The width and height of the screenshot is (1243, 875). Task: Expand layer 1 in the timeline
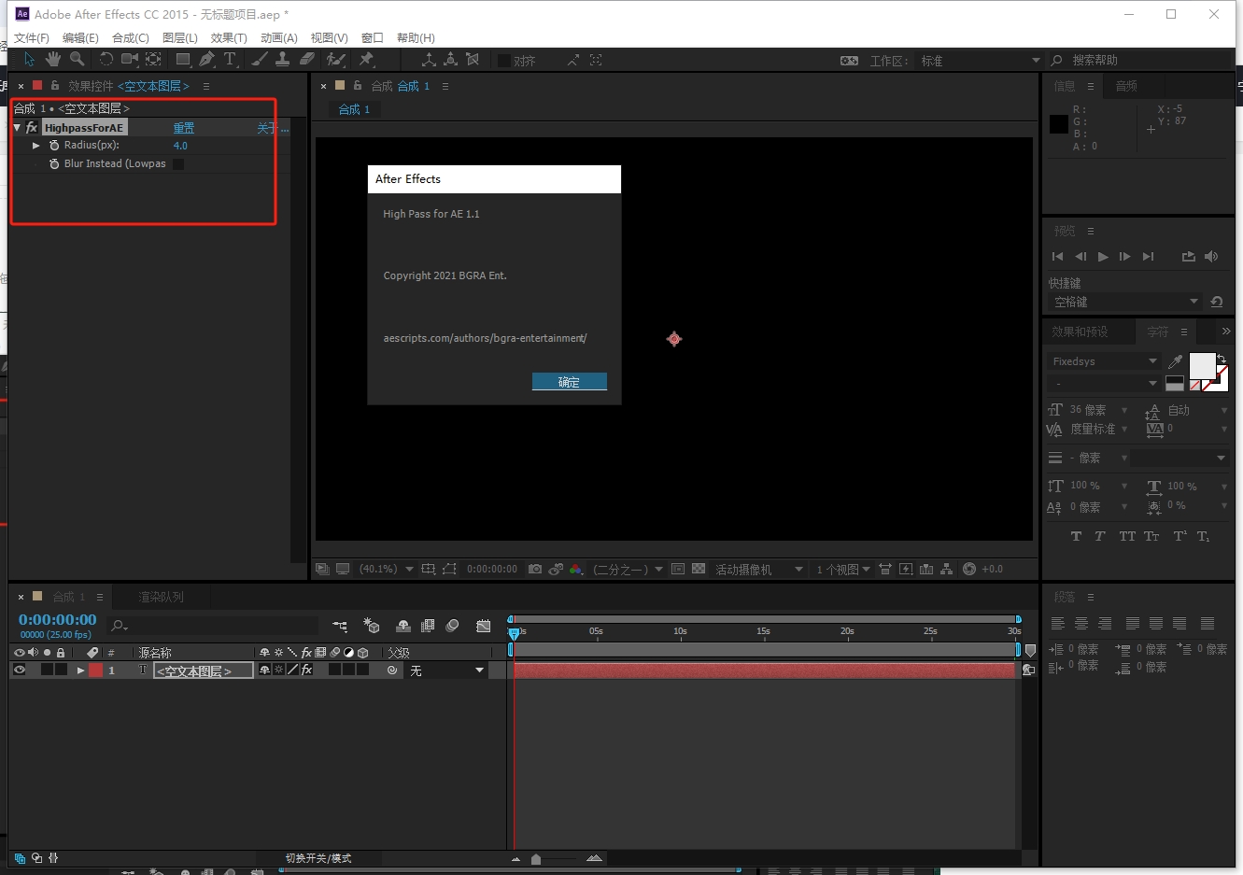click(80, 670)
